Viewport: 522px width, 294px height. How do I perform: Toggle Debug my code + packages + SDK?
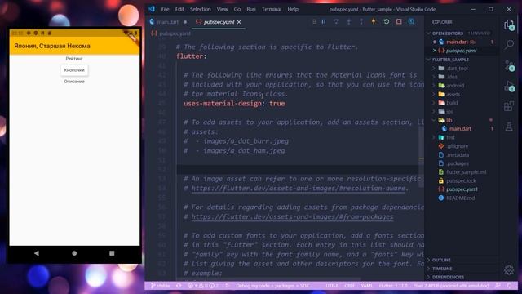tap(272, 286)
